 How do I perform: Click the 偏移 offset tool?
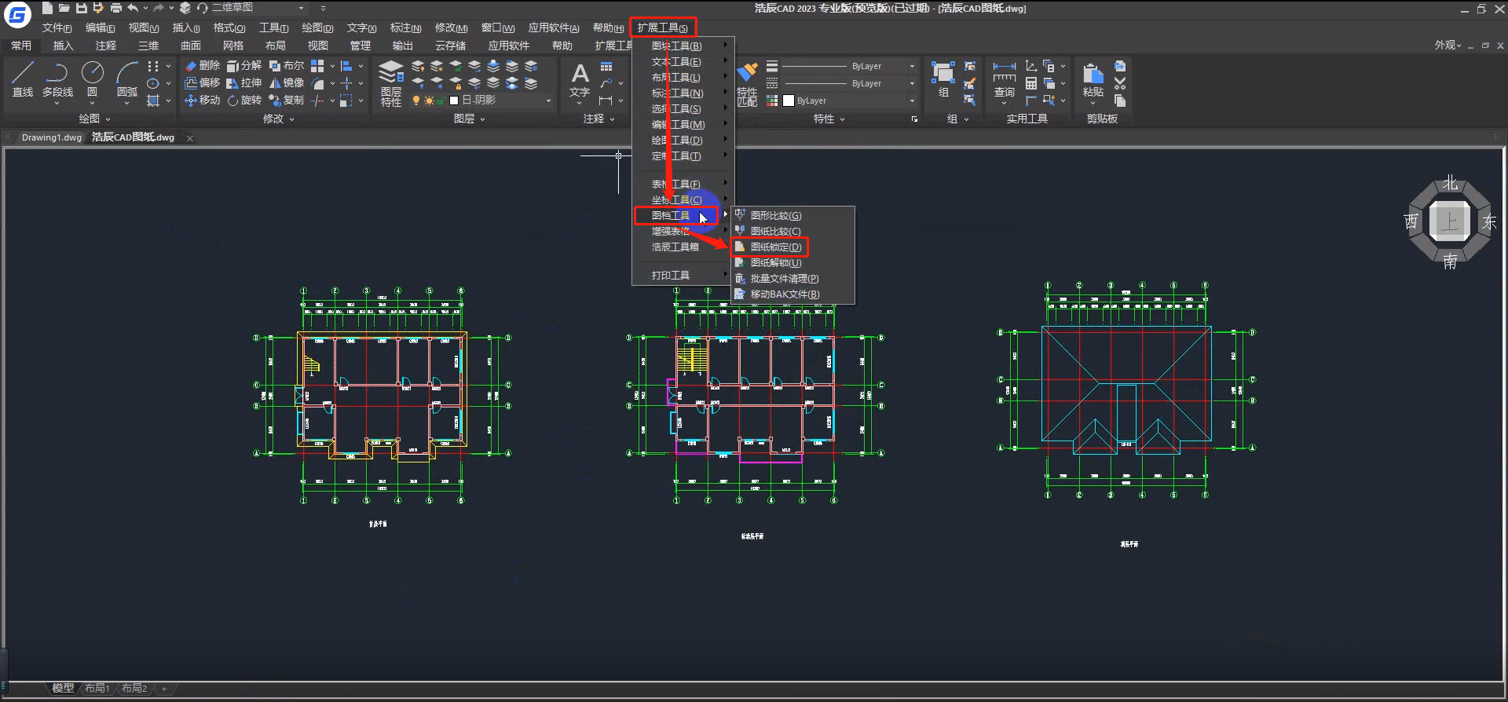tap(203, 83)
